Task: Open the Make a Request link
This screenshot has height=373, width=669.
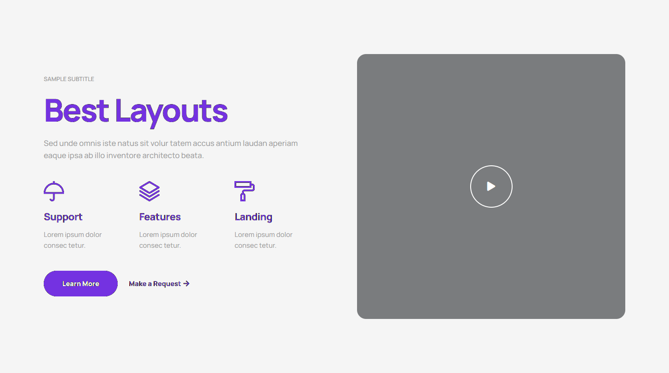Action: pos(155,284)
